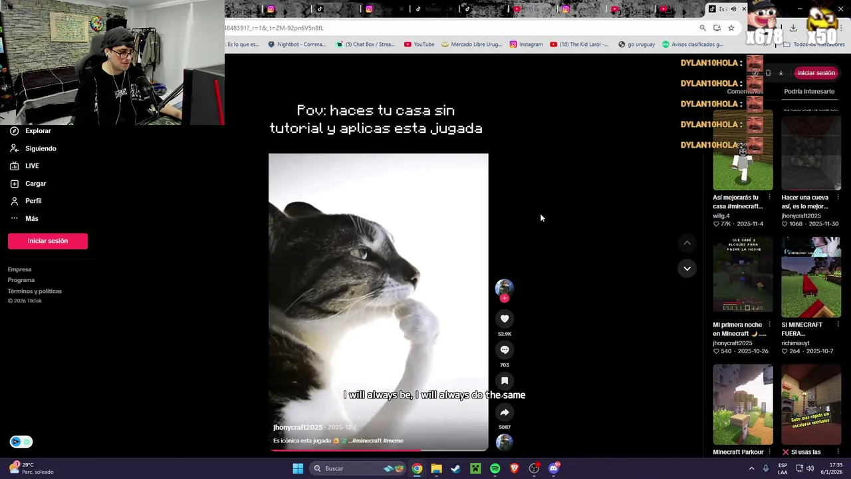The width and height of the screenshot is (851, 479).
Task: Go to the next video with down arrow
Action: 687,269
